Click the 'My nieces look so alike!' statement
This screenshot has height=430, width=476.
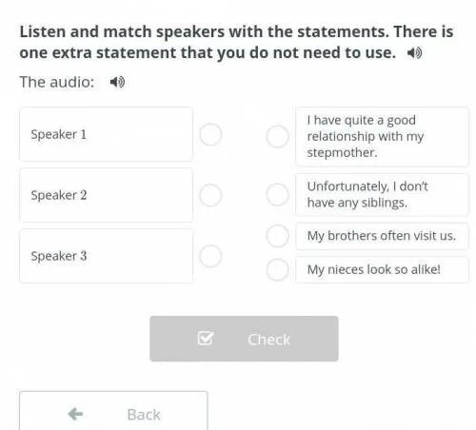(382, 270)
